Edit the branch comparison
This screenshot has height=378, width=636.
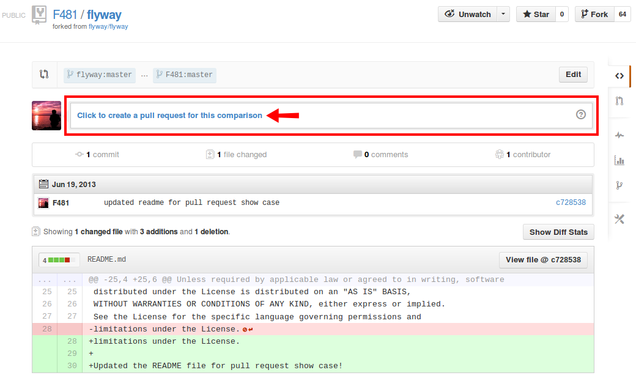tap(573, 75)
